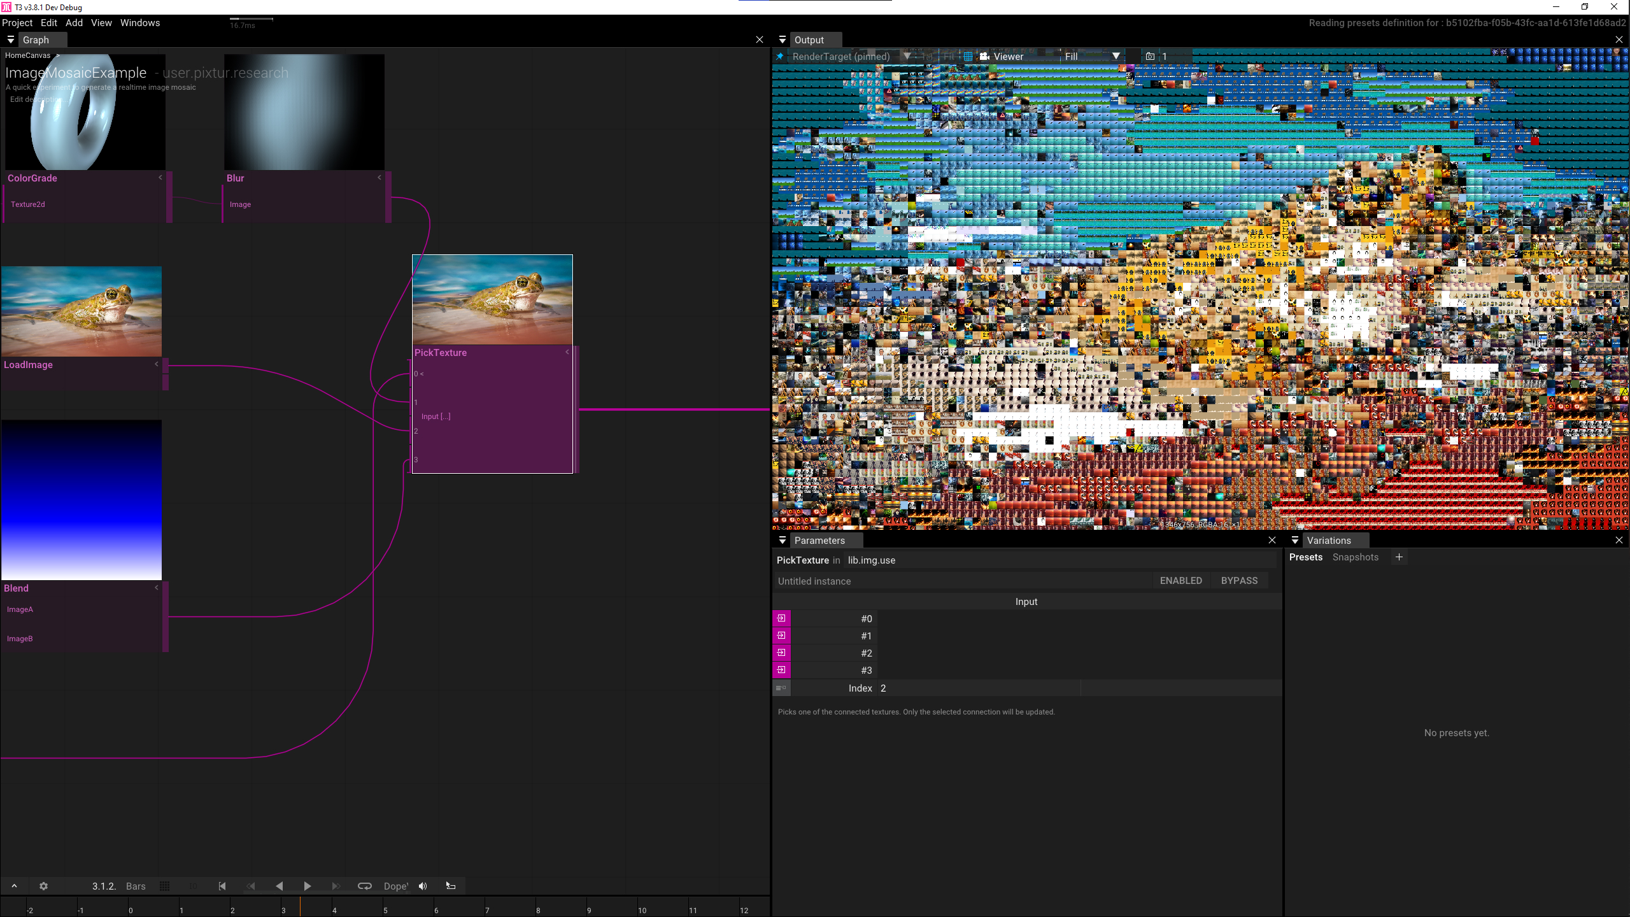Open timeline settings gear icon

point(43,886)
